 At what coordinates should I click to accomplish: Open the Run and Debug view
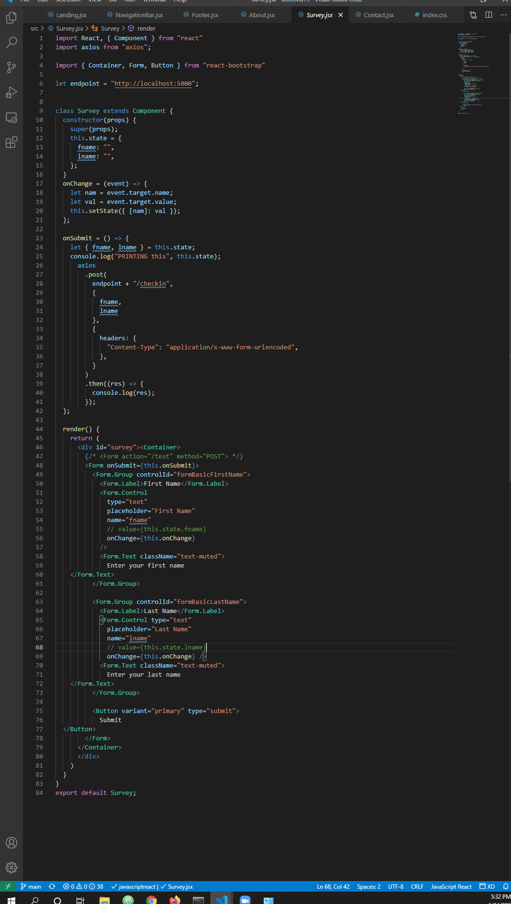11,92
